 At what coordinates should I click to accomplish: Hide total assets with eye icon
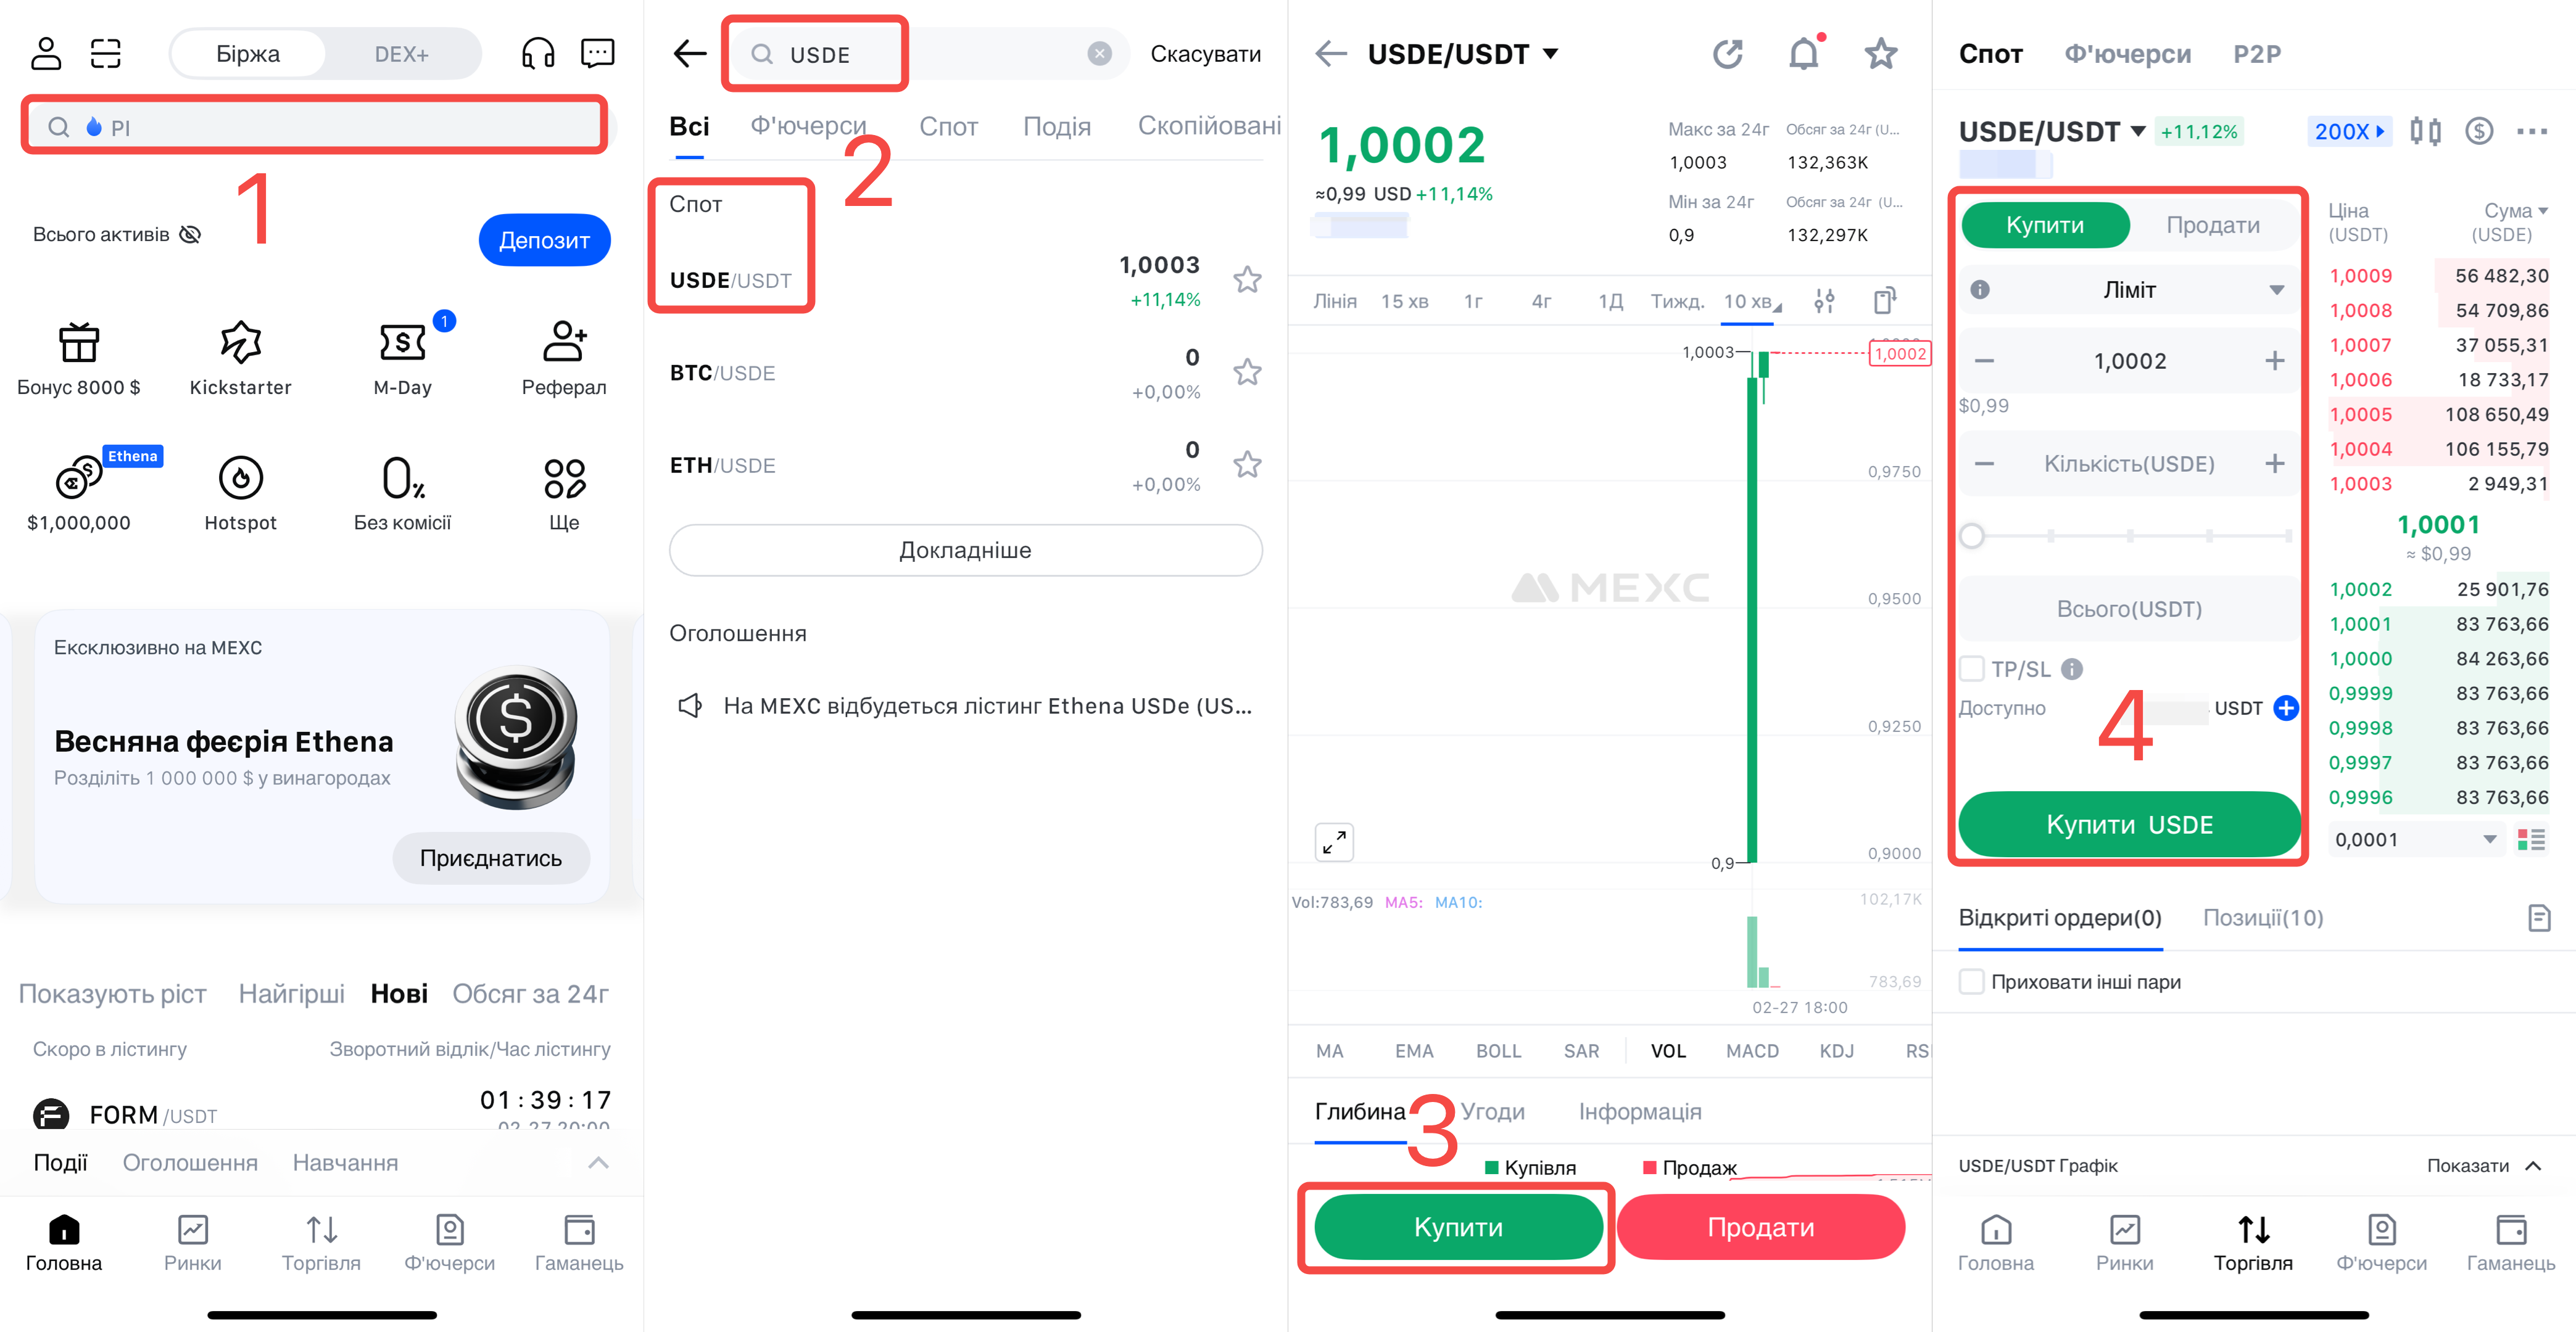(190, 234)
